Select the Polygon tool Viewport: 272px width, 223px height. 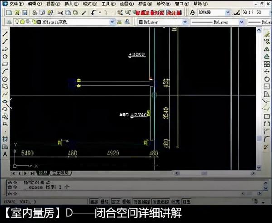point(5,57)
